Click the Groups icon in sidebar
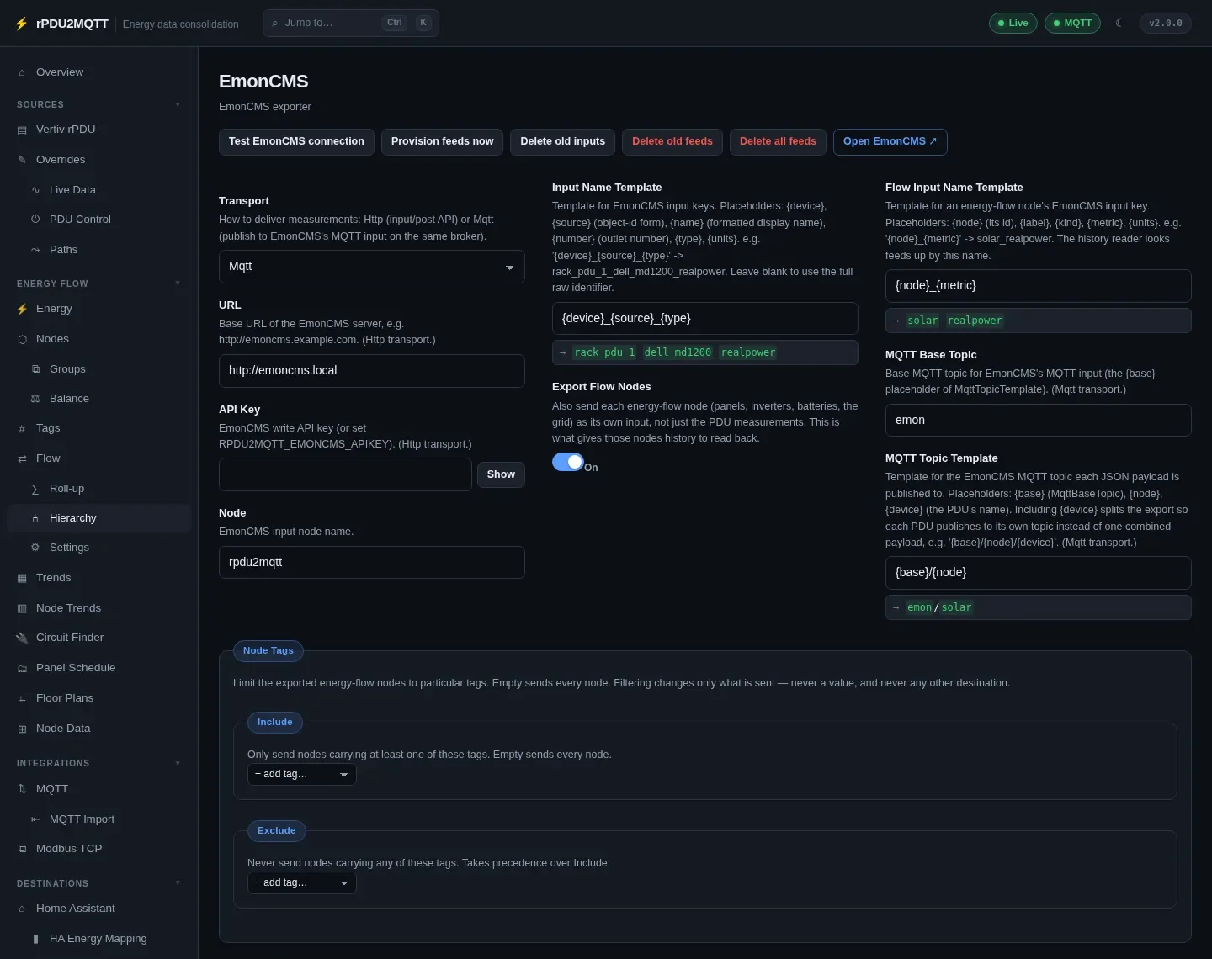1212x959 pixels. (35, 369)
